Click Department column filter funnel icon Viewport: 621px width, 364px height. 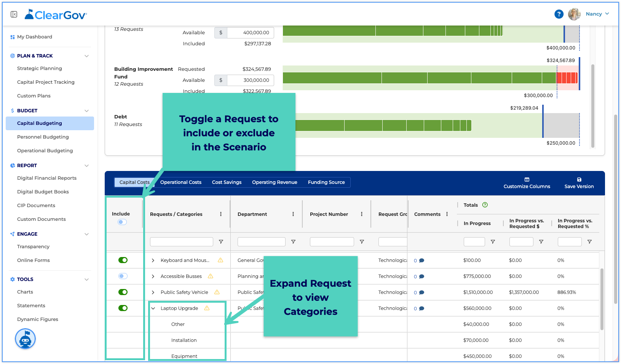click(293, 242)
